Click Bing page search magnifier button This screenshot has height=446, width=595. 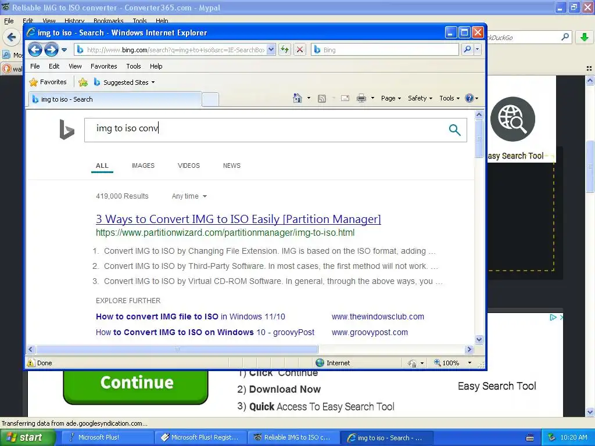coord(454,130)
